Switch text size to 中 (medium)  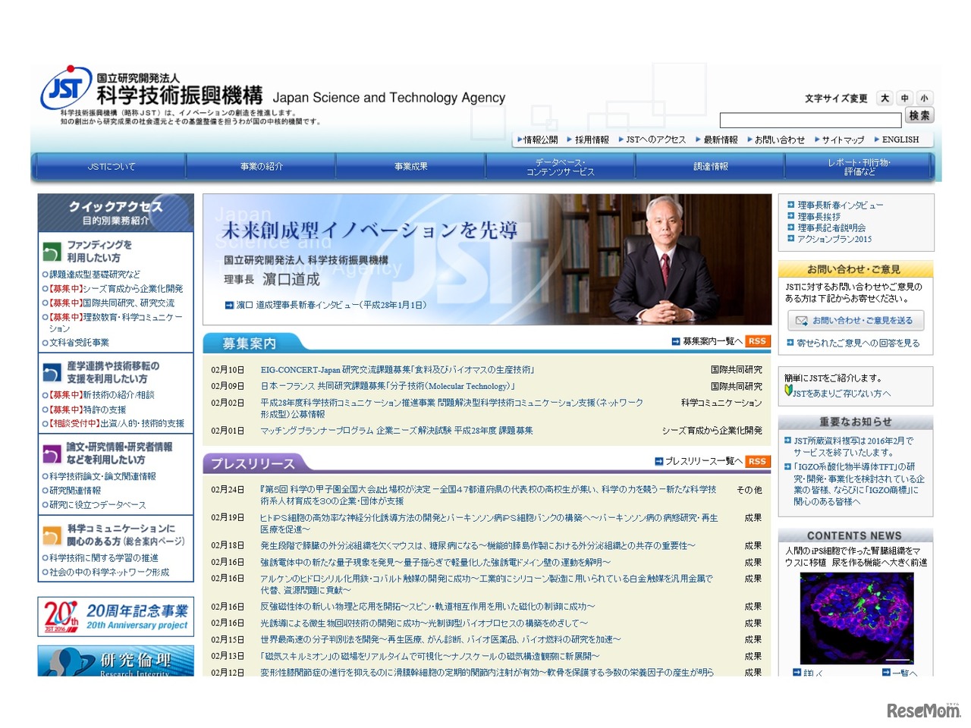pyautogui.click(x=904, y=98)
